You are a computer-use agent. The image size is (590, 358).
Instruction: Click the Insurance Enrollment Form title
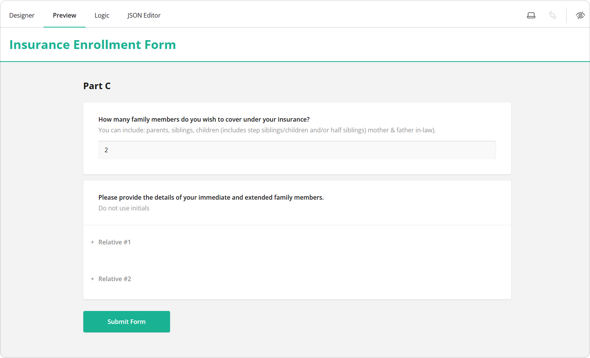pos(92,45)
